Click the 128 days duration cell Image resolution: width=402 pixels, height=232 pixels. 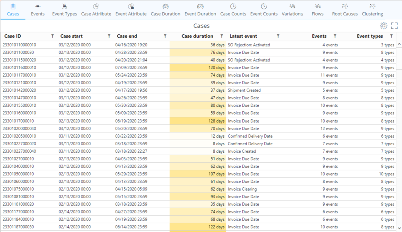tap(197, 121)
